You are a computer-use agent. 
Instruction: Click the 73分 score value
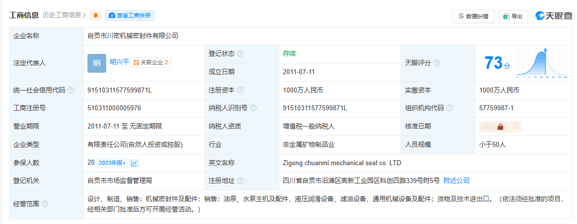(x=497, y=63)
